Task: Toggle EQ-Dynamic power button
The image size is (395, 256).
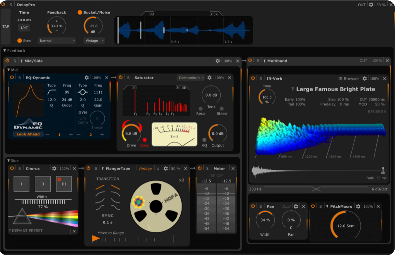Action: click(x=12, y=78)
